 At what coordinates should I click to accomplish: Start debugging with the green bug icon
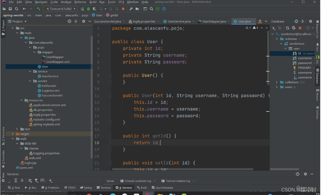pos(88,9)
